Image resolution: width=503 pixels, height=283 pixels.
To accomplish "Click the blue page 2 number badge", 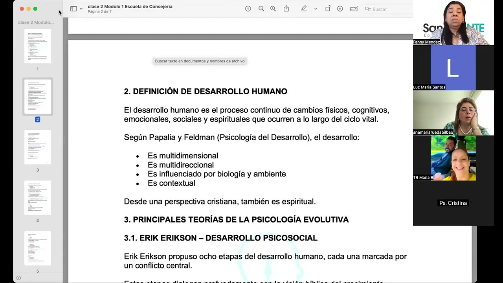I will tap(38, 119).
